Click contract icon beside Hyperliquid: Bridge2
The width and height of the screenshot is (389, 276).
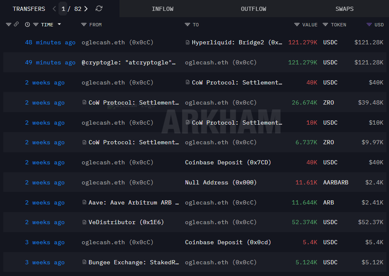(x=188, y=42)
